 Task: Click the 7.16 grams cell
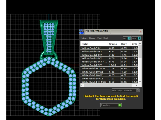pyautogui.click(x=114, y=68)
